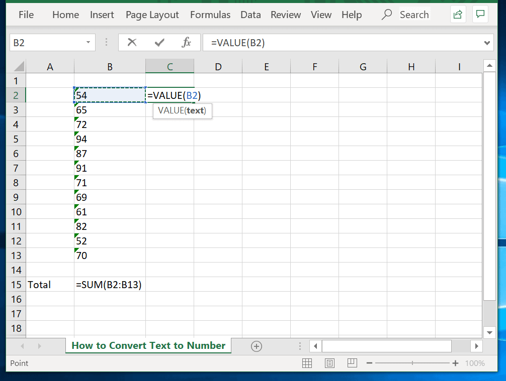Open the Comments icon
Screen dimensions: 506x381
(x=480, y=14)
